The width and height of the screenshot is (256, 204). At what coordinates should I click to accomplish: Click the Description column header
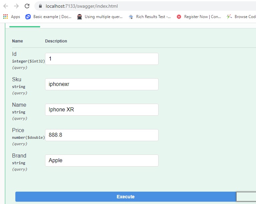[x=56, y=41]
